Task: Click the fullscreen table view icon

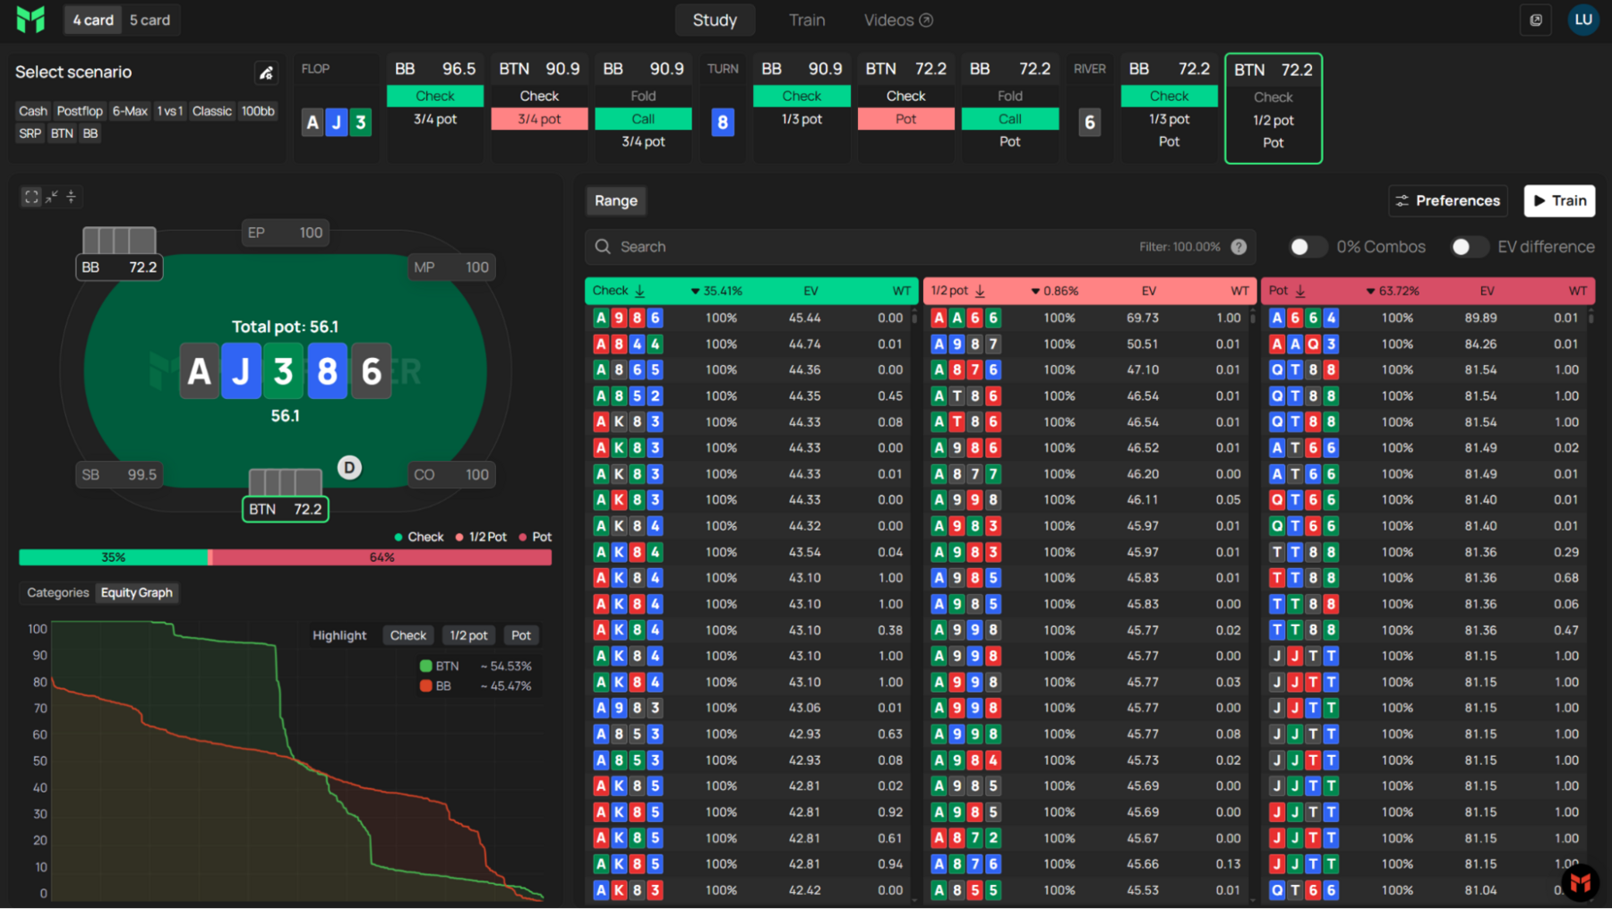Action: (x=31, y=197)
